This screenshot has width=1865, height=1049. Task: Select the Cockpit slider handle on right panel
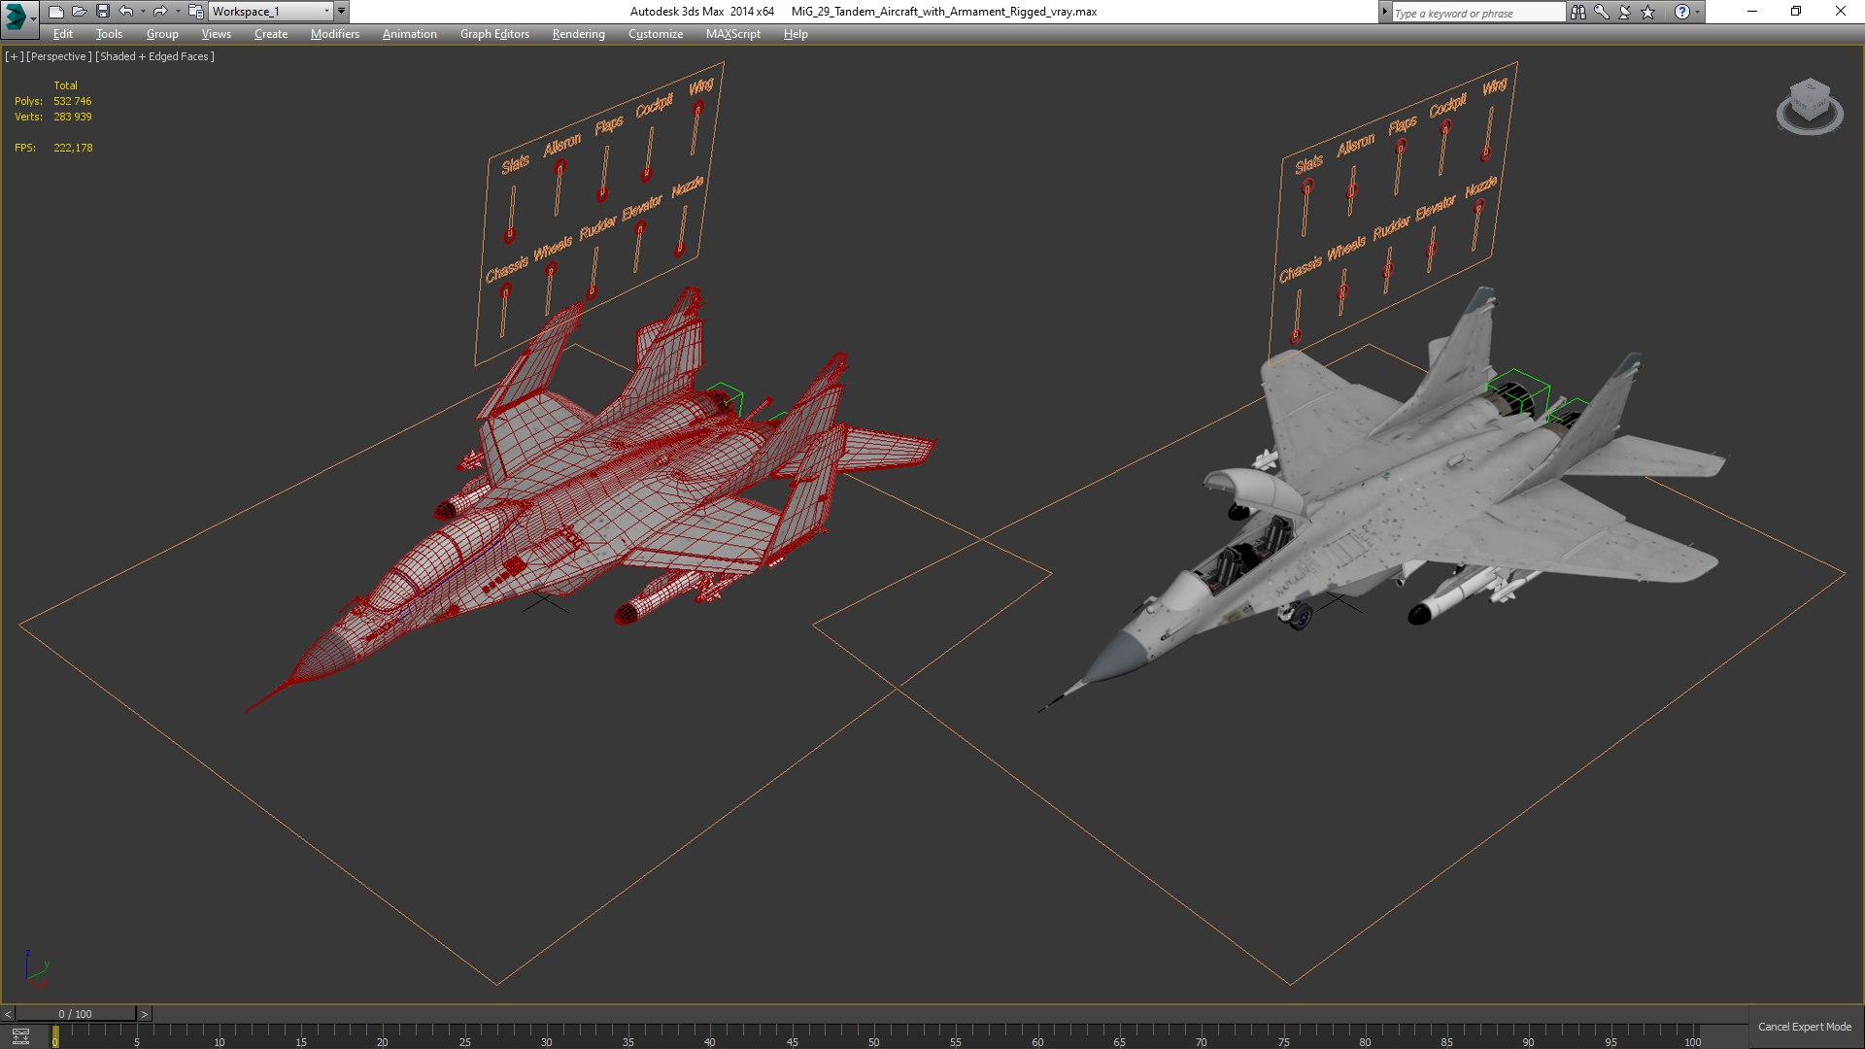(x=1446, y=127)
